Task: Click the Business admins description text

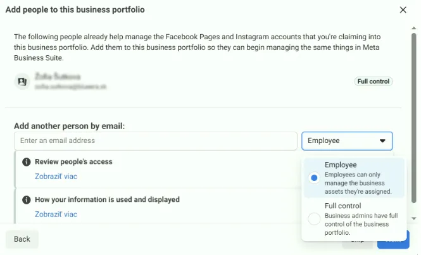Action: 361,224
